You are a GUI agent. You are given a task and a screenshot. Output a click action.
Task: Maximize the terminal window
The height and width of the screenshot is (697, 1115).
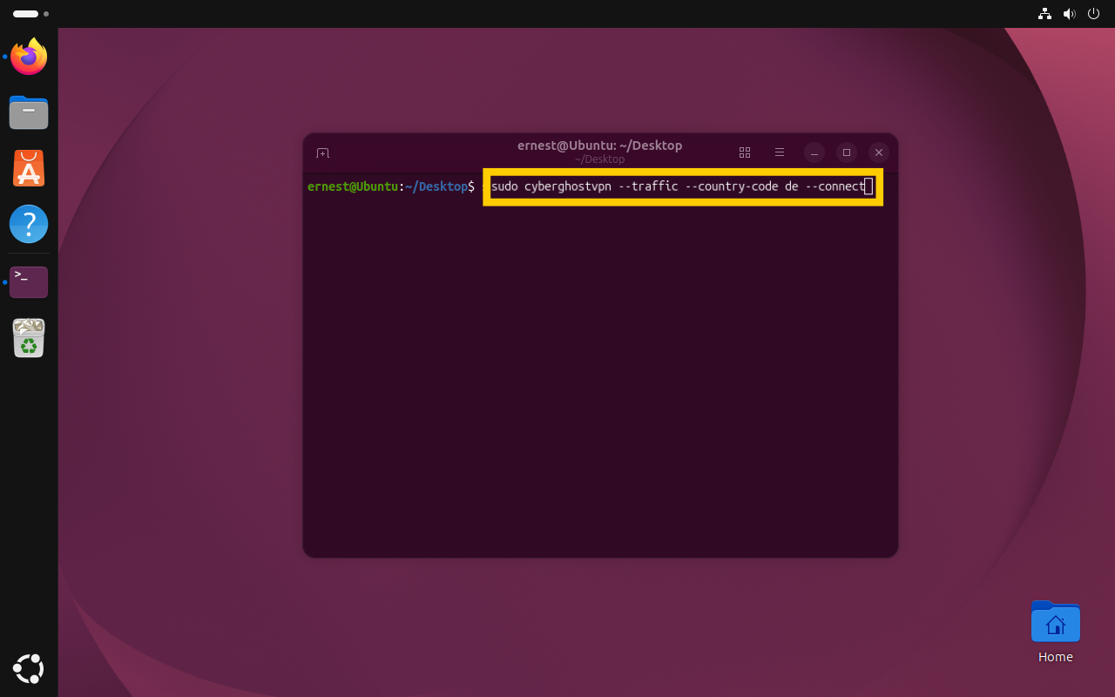847,152
